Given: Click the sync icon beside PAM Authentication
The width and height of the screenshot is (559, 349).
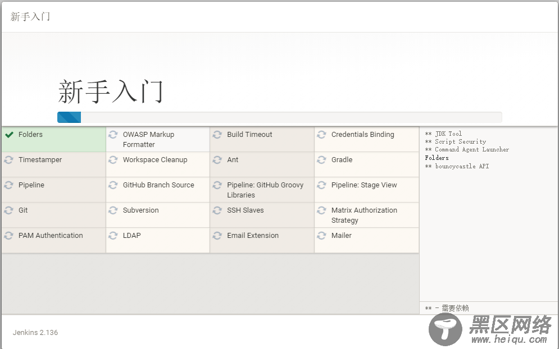Looking at the screenshot, I should [x=8, y=236].
